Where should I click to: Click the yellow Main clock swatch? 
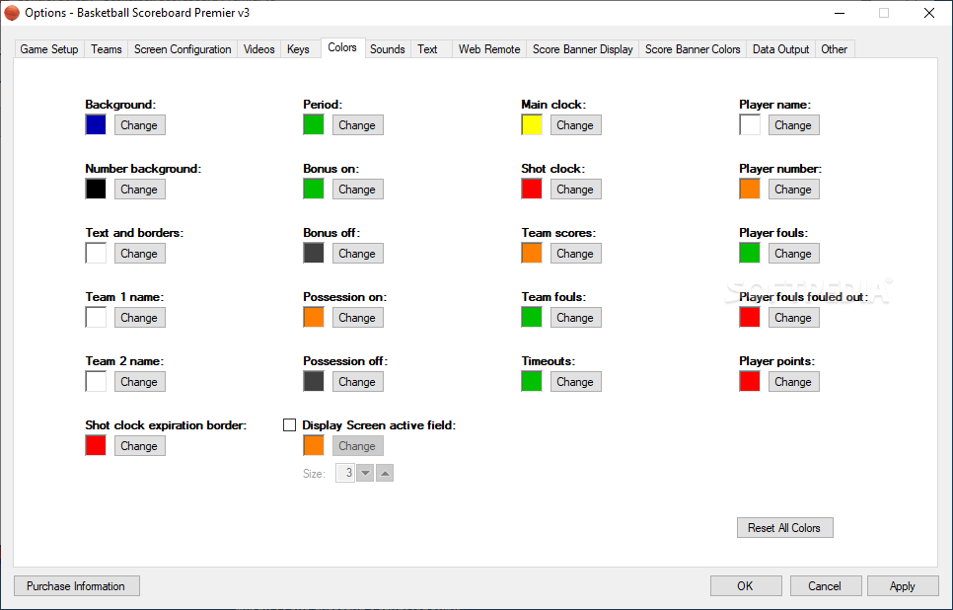(532, 124)
